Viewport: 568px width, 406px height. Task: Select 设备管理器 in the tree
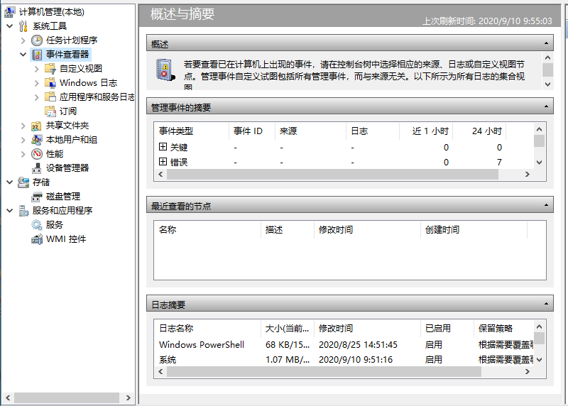[67, 168]
